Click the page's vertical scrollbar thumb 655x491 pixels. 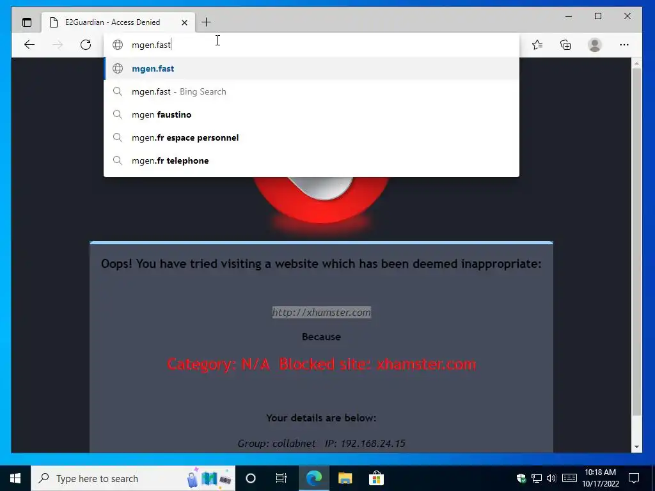point(636,242)
